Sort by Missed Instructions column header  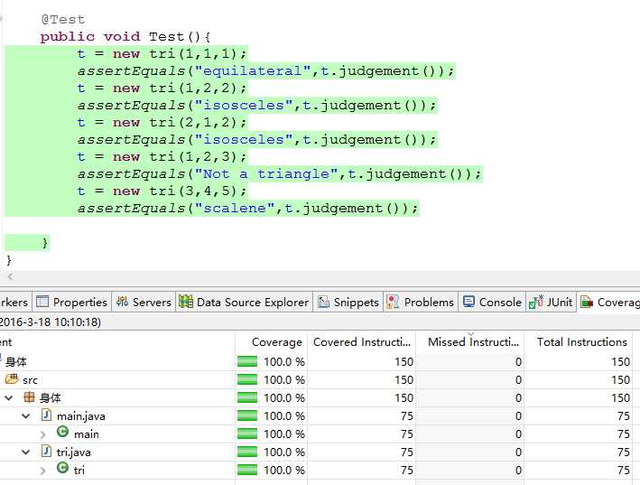[x=469, y=341]
